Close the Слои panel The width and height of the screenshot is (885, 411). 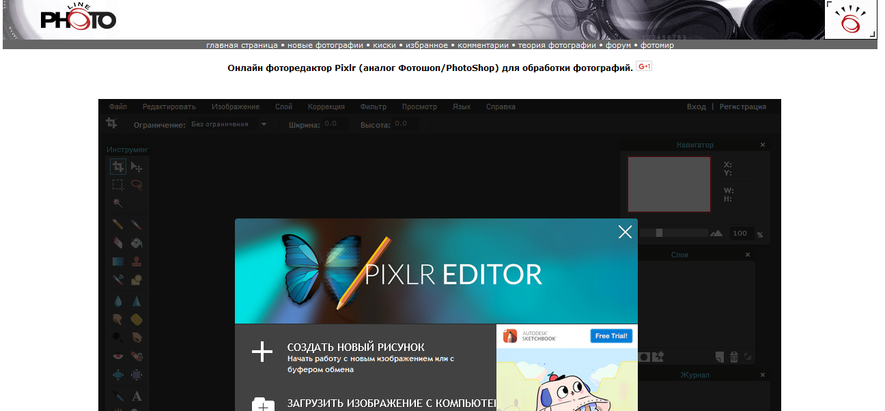point(748,255)
